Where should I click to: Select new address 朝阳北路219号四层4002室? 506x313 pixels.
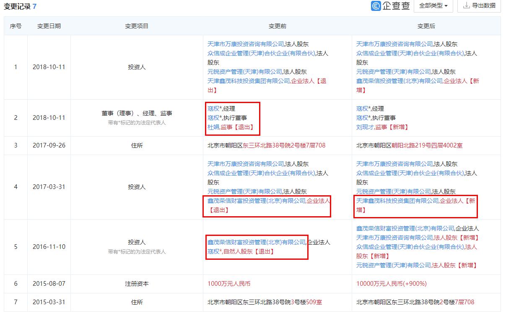427,145
